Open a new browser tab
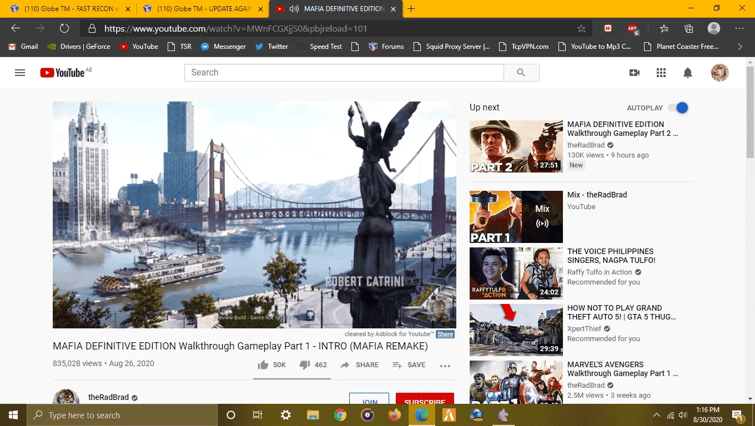755x426 pixels. [411, 9]
